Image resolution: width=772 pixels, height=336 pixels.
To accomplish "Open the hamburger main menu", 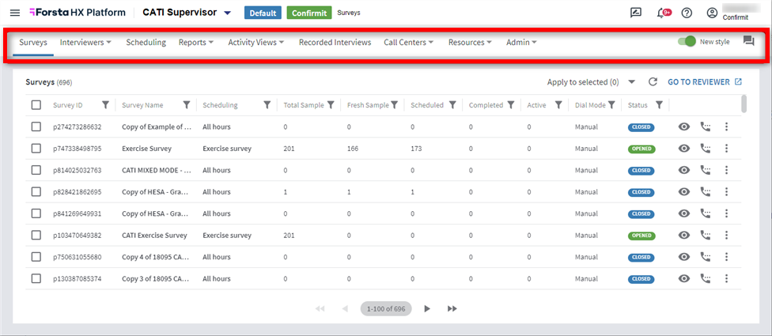I will [x=15, y=13].
